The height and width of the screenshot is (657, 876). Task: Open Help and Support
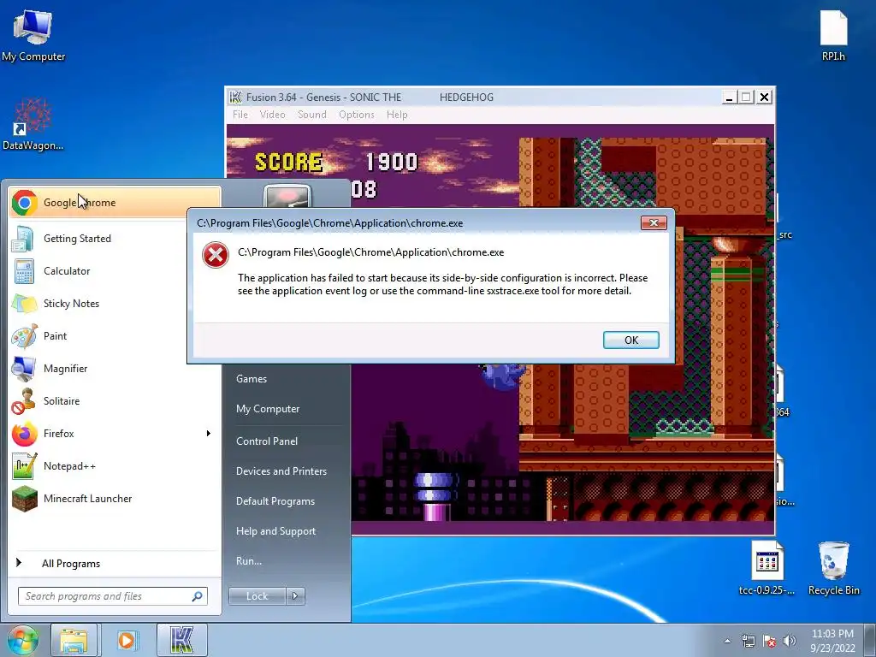[x=275, y=531]
